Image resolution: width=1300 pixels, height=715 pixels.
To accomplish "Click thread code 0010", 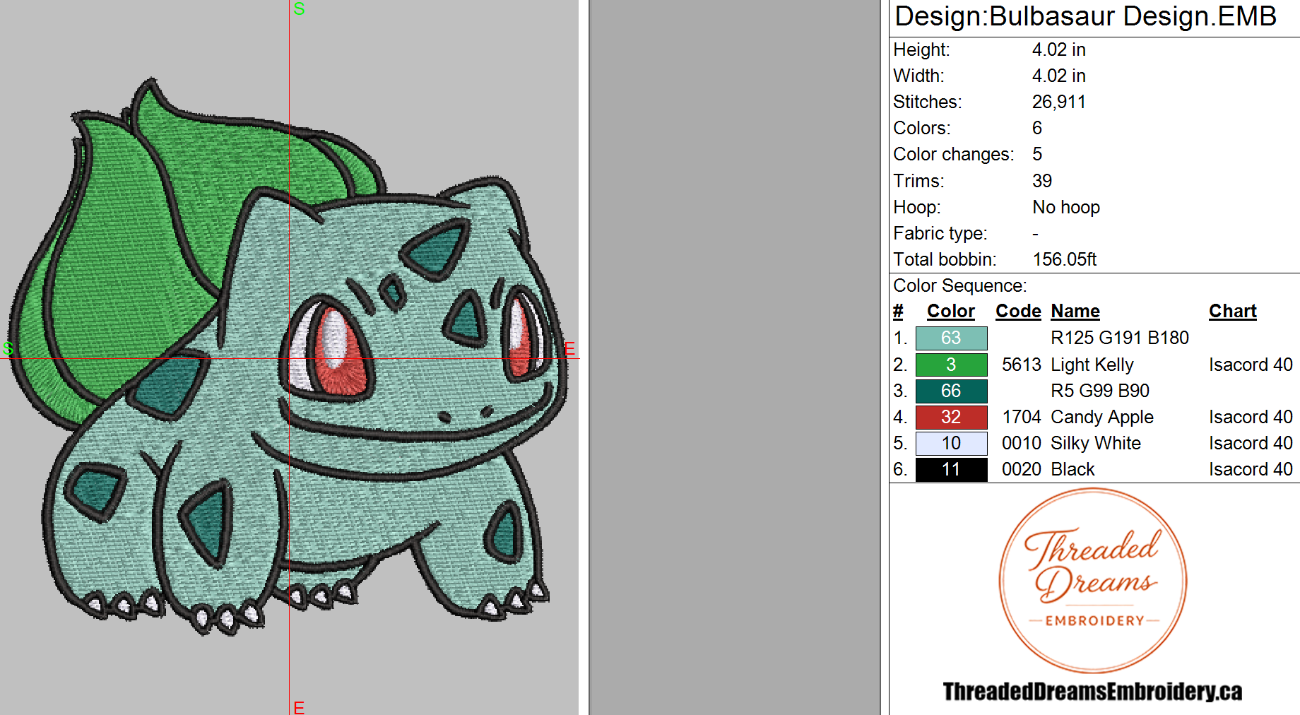I will pyautogui.click(x=1022, y=443).
